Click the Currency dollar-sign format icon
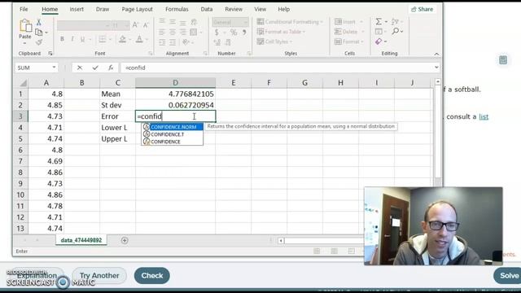This screenshot has width=521, height=293. point(217,33)
